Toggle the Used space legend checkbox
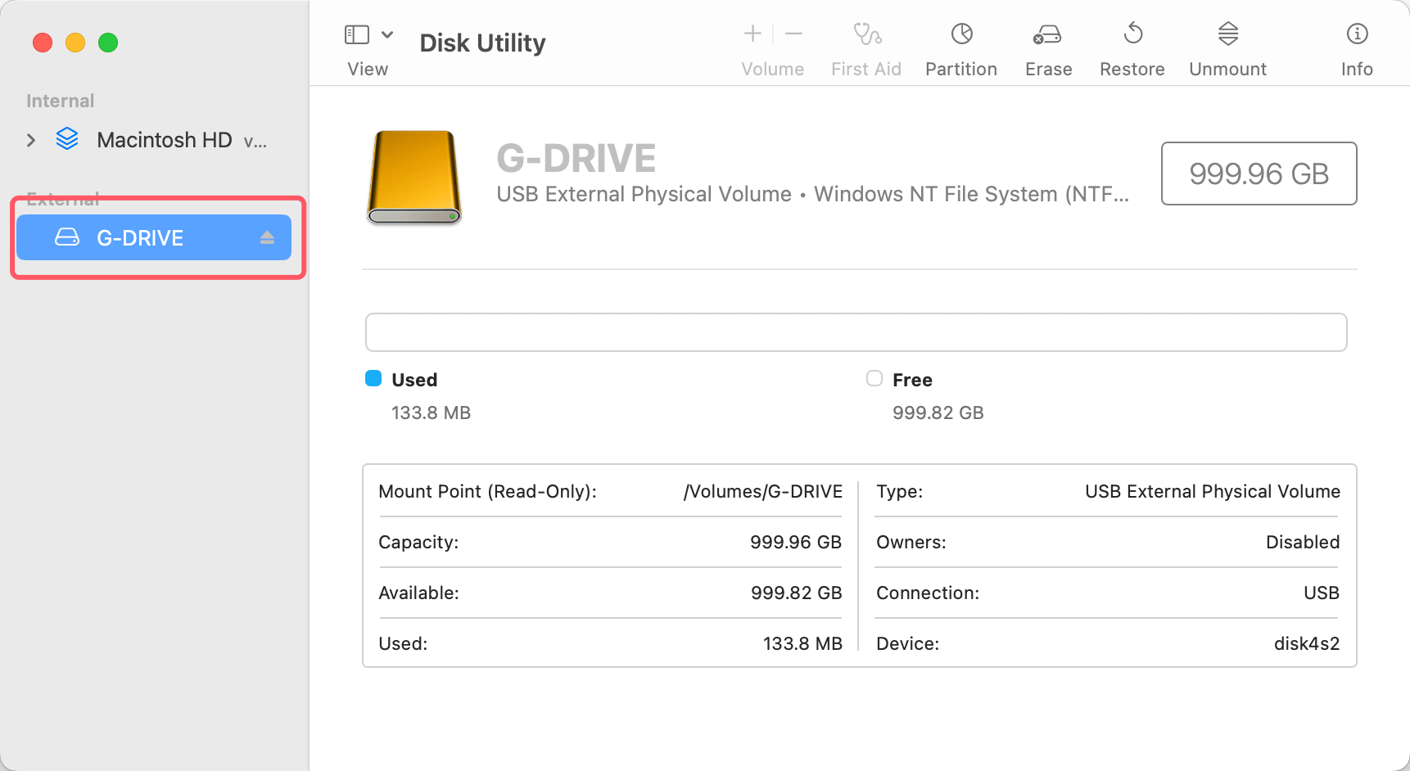Image resolution: width=1410 pixels, height=771 pixels. [x=373, y=378]
